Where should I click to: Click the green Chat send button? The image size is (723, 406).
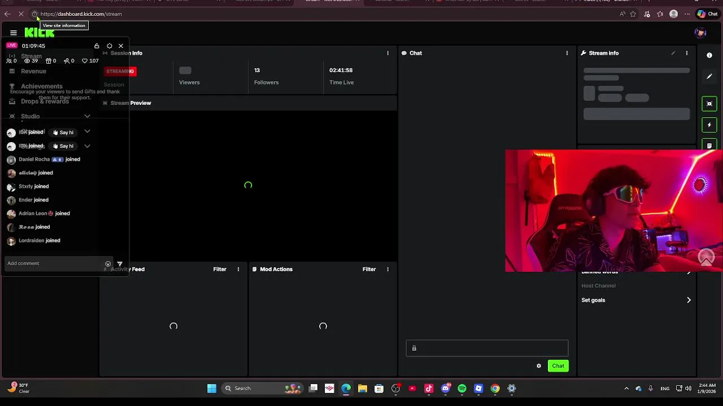click(x=558, y=366)
